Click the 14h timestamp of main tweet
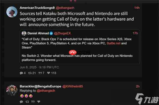 [137, 8]
